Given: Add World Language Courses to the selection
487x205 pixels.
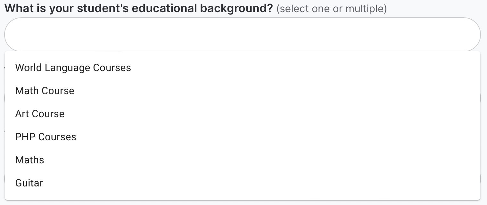Looking at the screenshot, I should click(73, 68).
